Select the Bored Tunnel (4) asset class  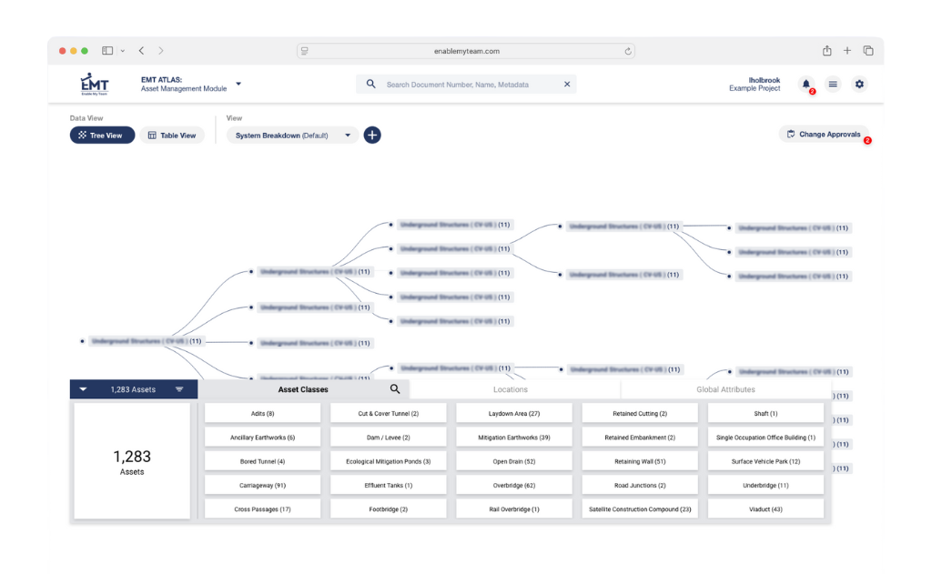(262, 461)
